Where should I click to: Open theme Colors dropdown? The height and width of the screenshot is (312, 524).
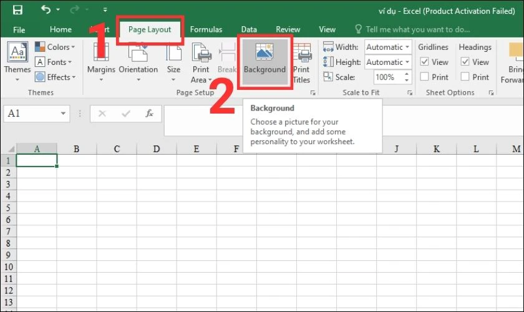click(55, 47)
